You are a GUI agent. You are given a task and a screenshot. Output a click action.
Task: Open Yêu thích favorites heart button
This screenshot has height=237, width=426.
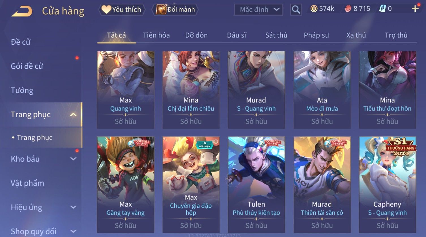point(122,10)
